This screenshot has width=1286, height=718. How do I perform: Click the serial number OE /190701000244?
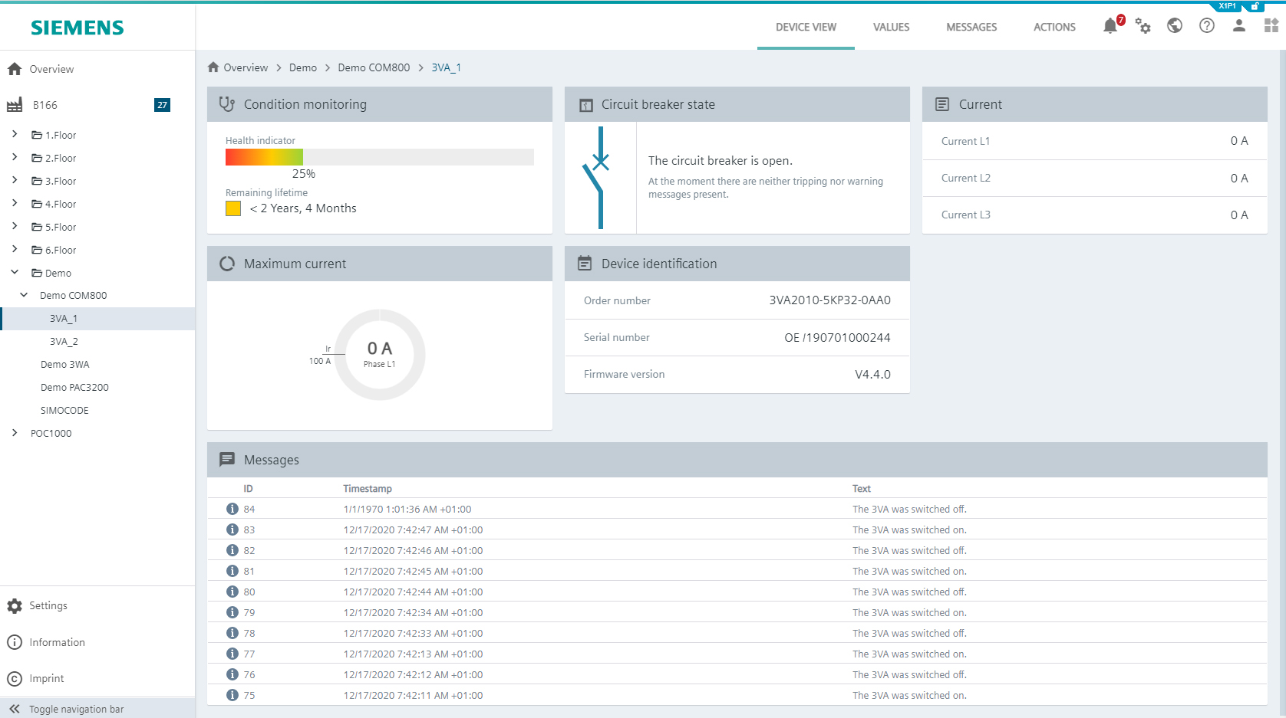coord(837,337)
